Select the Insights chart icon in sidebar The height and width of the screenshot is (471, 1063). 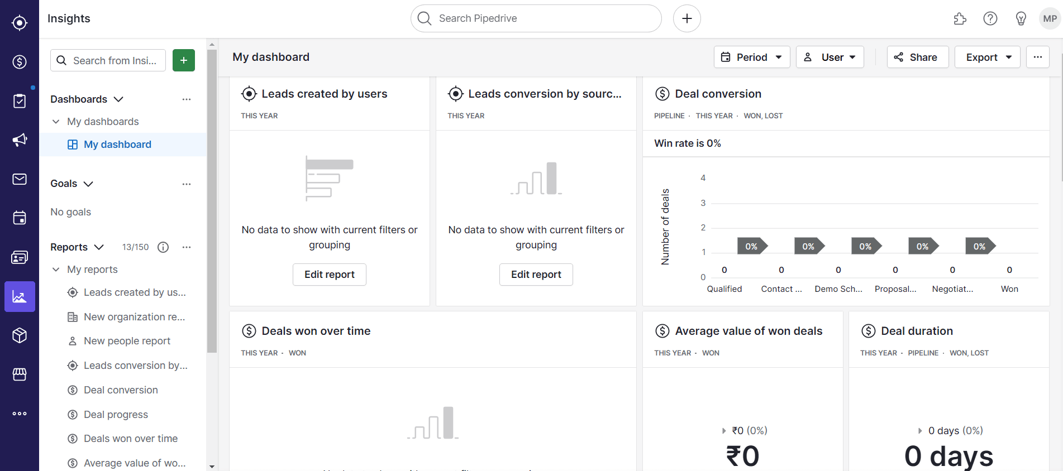coord(20,296)
